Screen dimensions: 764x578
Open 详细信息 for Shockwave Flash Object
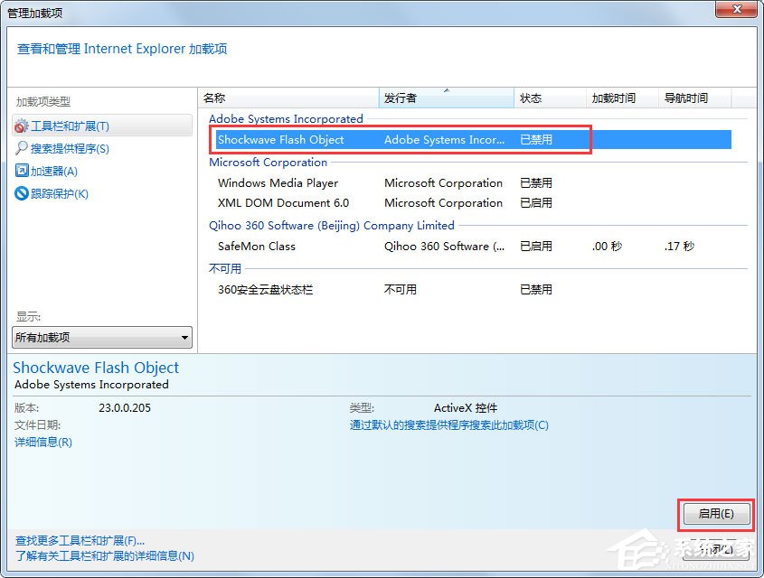click(x=42, y=442)
